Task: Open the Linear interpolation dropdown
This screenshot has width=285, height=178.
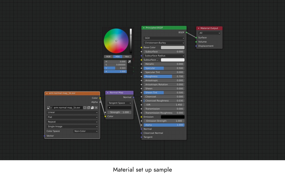Action: click(72, 112)
